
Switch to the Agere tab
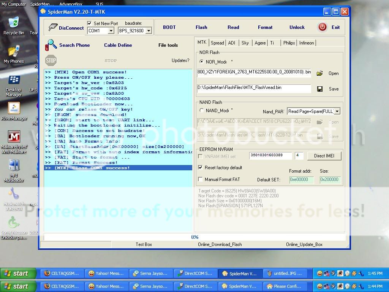260,43
